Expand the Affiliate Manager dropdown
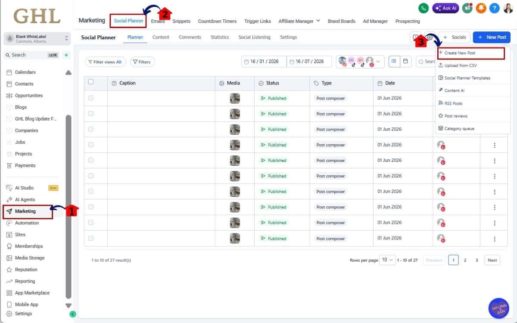The image size is (517, 323). tap(299, 21)
